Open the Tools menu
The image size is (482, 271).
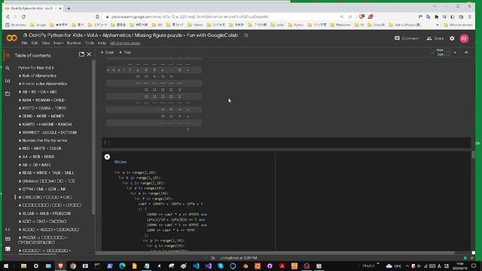(x=90, y=44)
